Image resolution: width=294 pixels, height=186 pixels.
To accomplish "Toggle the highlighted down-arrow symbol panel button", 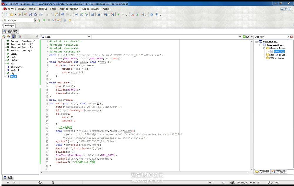I will click(14, 37).
